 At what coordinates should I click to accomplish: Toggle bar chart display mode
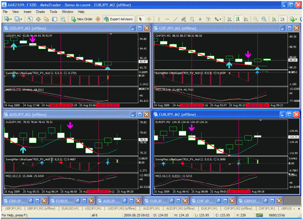230,19
